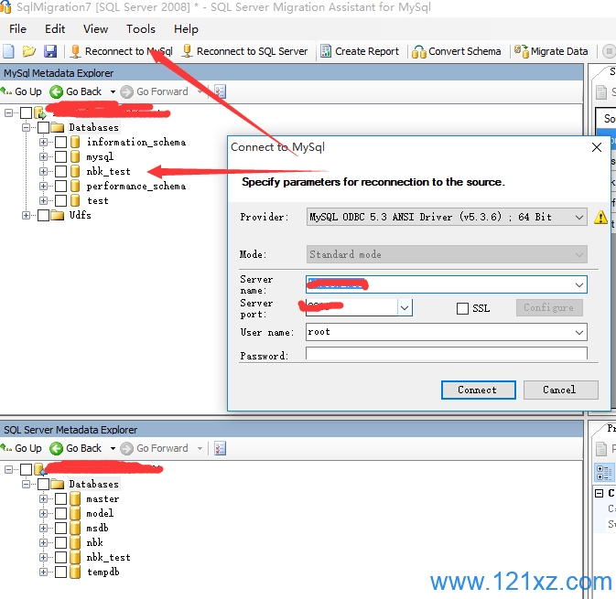Click the Save Project floppy icon
This screenshot has width=616, height=599.
pos(50,51)
